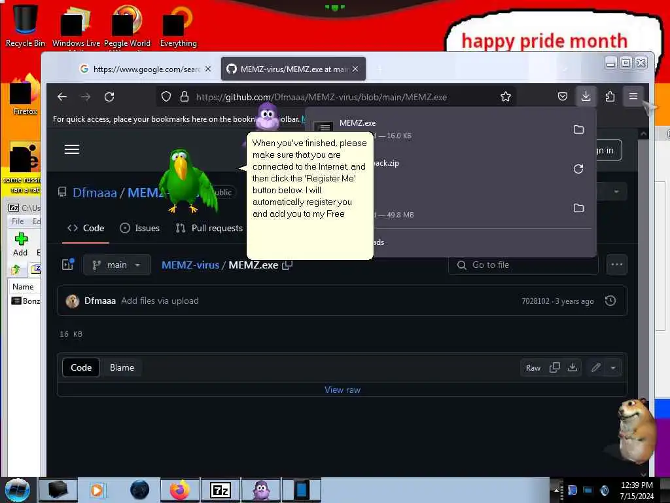Open commit message 'Add files via upload'
Image resolution: width=670 pixels, height=503 pixels.
point(160,301)
